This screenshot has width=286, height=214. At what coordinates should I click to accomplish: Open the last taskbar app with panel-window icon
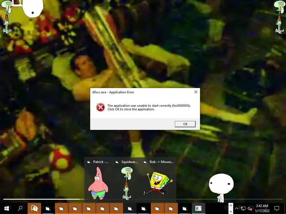coord(199,208)
